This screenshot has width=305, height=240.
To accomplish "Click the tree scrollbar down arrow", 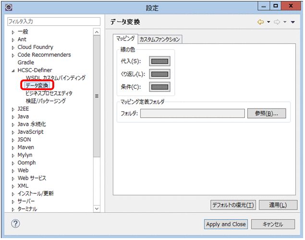I will pos(97,209).
